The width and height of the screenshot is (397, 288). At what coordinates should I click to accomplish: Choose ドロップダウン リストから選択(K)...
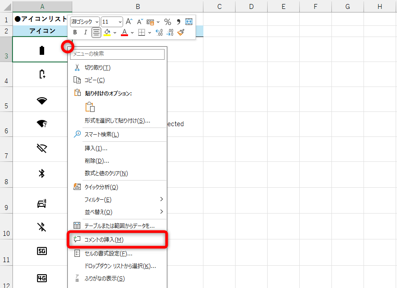117,266
